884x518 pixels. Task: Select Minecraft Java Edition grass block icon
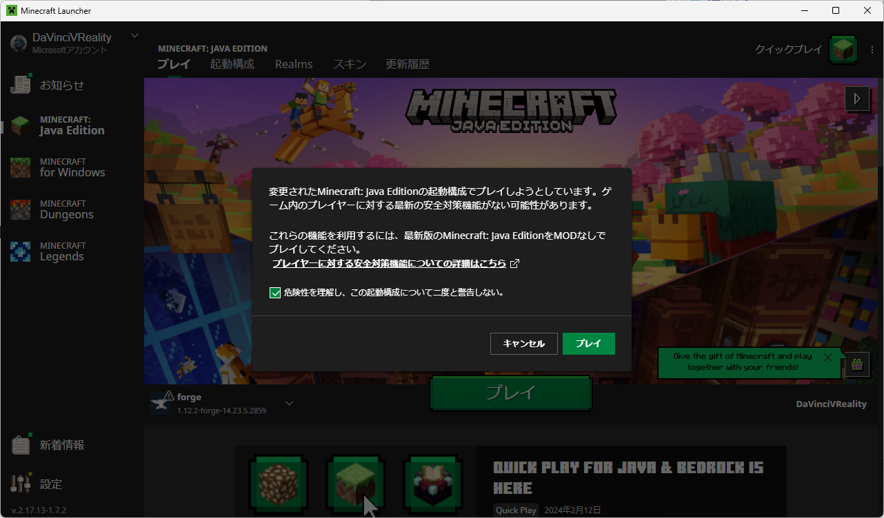(x=21, y=125)
